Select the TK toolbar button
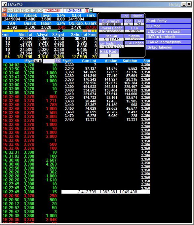 pos(23,11)
